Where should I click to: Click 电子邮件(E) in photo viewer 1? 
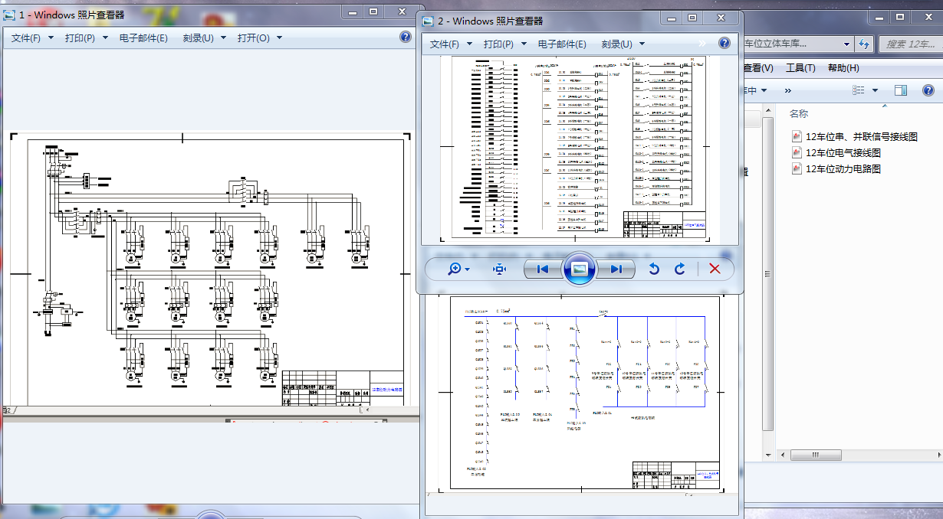tap(143, 38)
